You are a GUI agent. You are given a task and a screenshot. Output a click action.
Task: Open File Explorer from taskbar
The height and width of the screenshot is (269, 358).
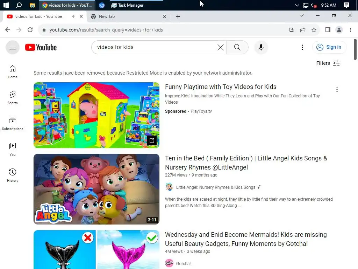[x=33, y=5]
